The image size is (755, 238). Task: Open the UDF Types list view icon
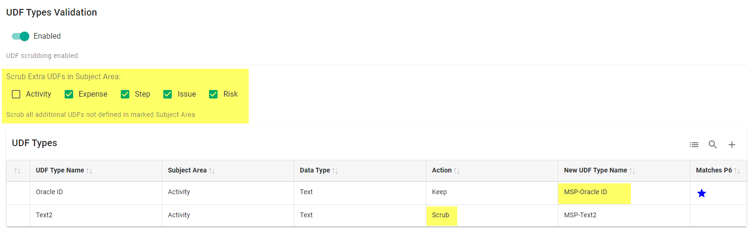coord(694,145)
